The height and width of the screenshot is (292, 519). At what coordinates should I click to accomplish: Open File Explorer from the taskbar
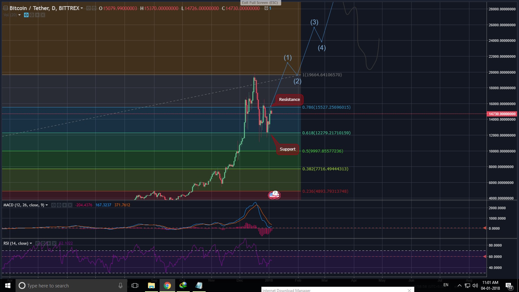pos(151,286)
